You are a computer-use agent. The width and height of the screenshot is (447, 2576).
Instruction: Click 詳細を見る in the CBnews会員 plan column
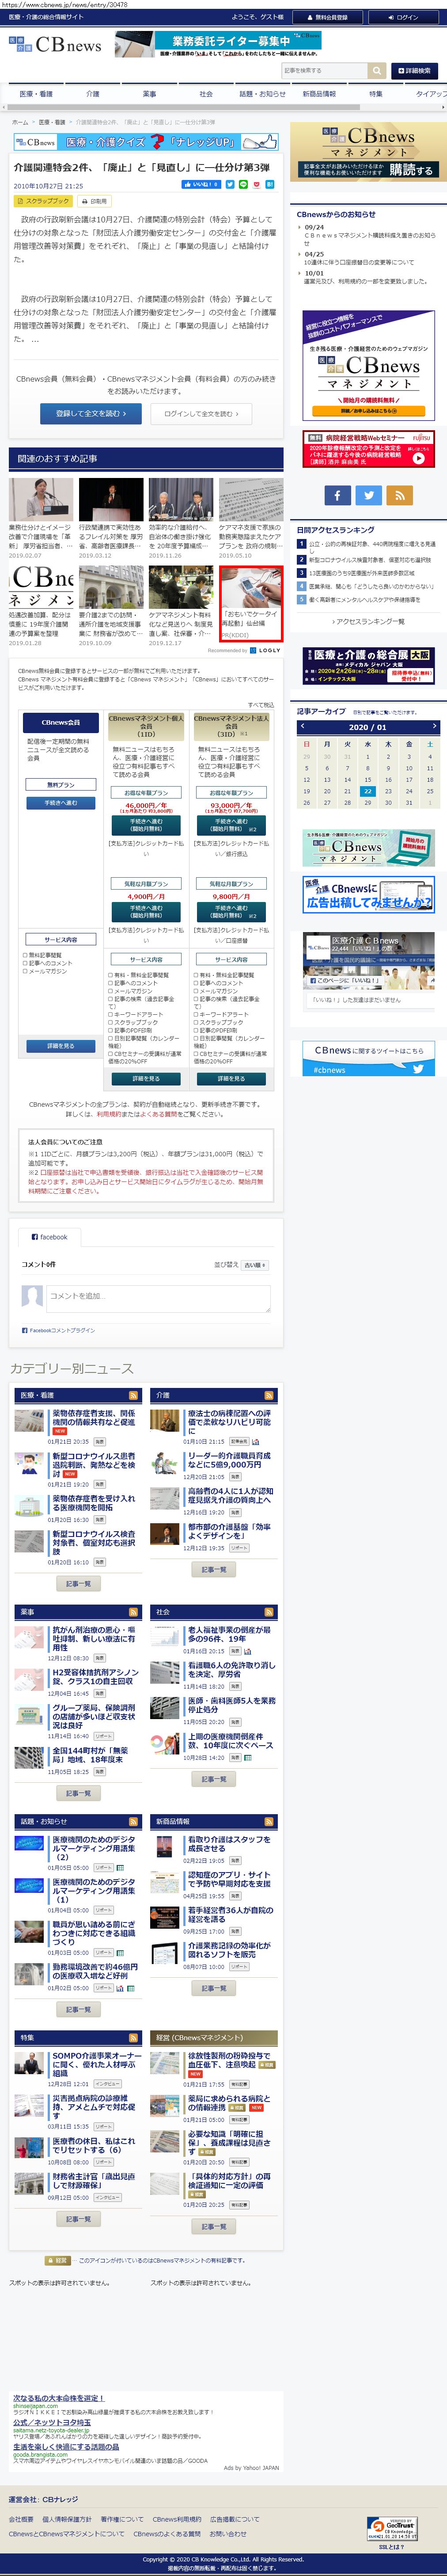click(60, 1046)
